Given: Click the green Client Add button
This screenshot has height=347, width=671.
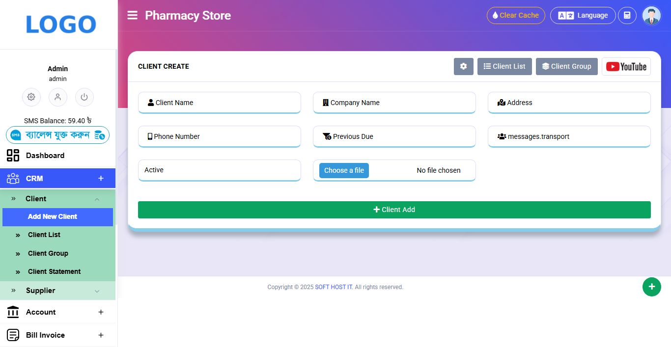Looking at the screenshot, I should [394, 210].
